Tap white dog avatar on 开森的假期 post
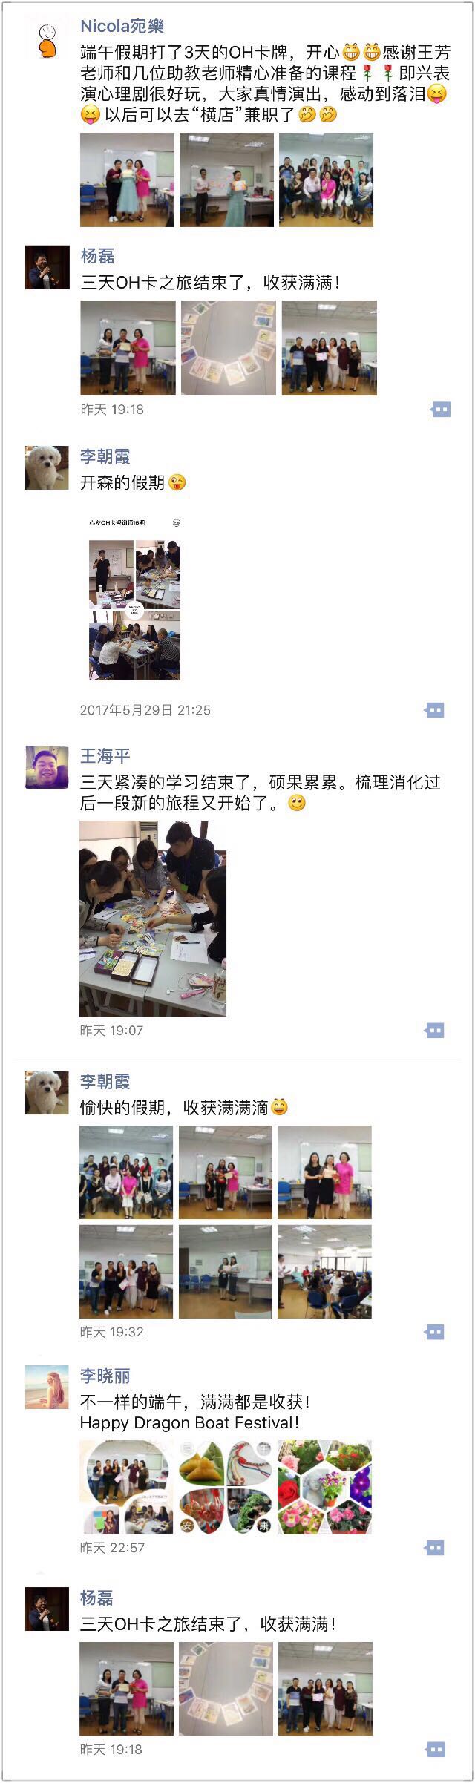The width and height of the screenshot is (475, 1783). pos(47,467)
